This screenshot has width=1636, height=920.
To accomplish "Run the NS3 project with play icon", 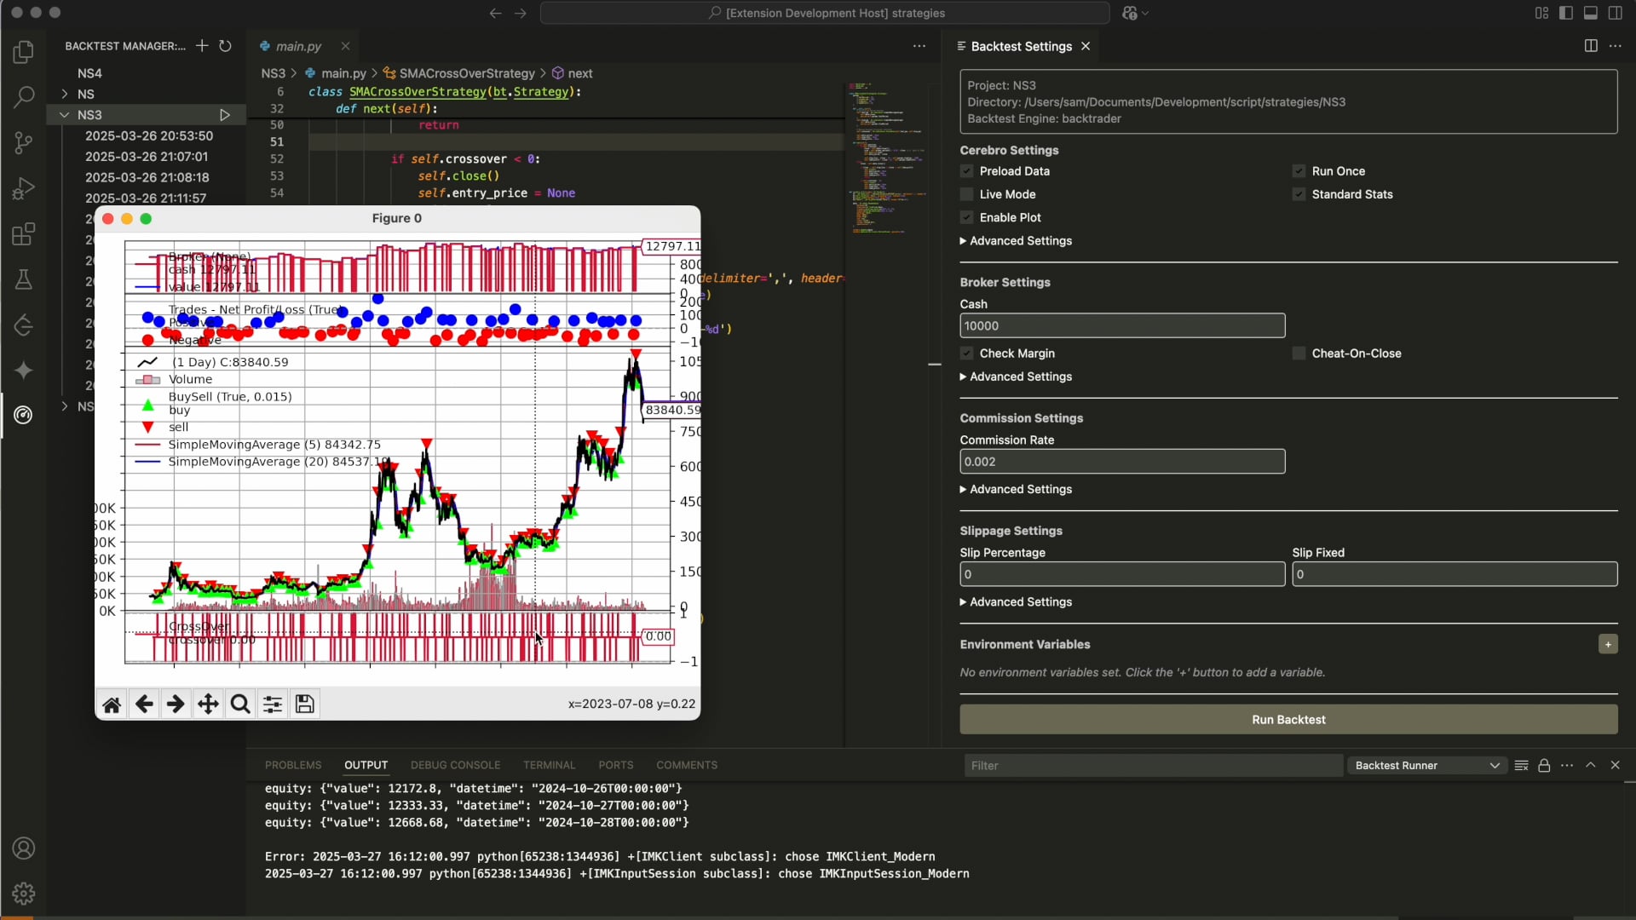I will [x=225, y=115].
